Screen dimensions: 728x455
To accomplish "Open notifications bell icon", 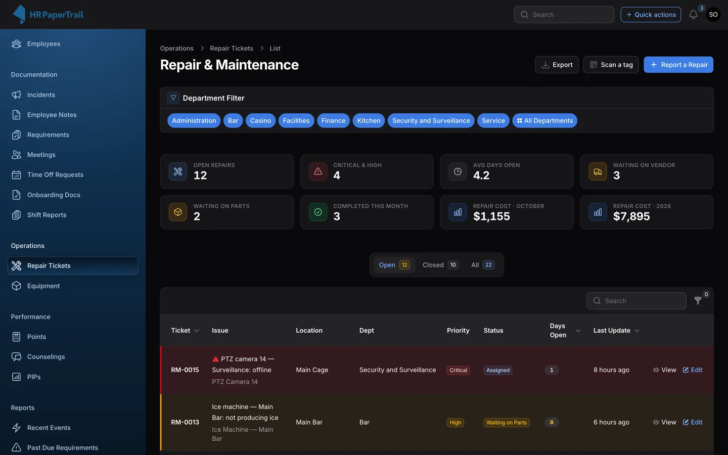I will pos(693,15).
